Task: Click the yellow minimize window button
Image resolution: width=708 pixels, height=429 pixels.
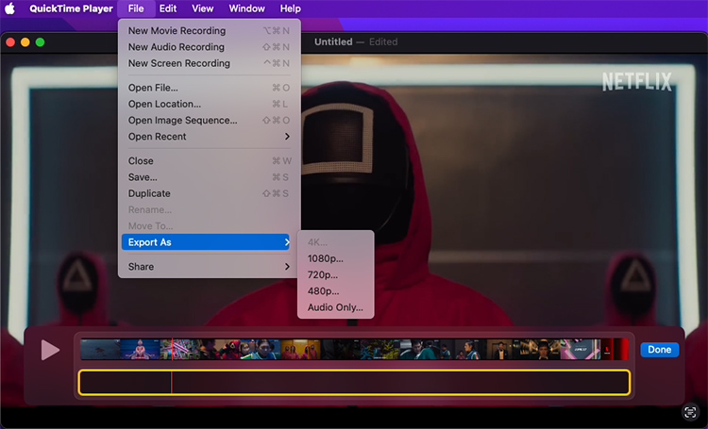Action: (25, 42)
